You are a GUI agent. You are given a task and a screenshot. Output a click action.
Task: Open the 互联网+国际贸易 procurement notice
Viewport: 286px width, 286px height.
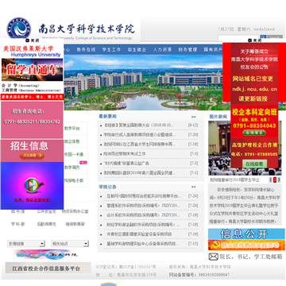tap(144, 196)
